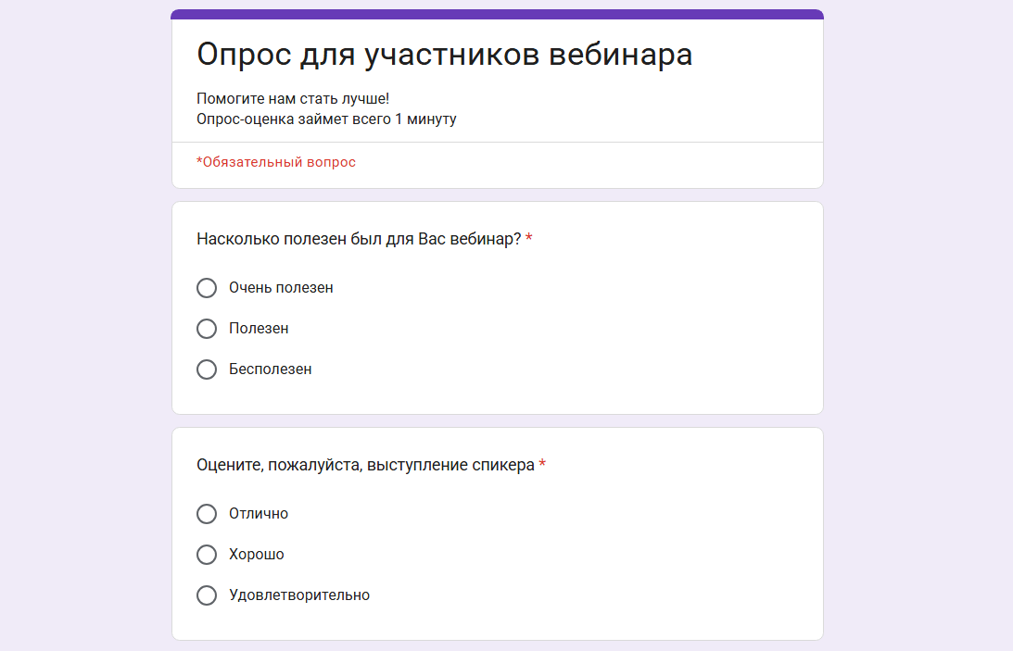Click the "Отлично" option label text
The height and width of the screenshot is (651, 1013).
coord(259,514)
